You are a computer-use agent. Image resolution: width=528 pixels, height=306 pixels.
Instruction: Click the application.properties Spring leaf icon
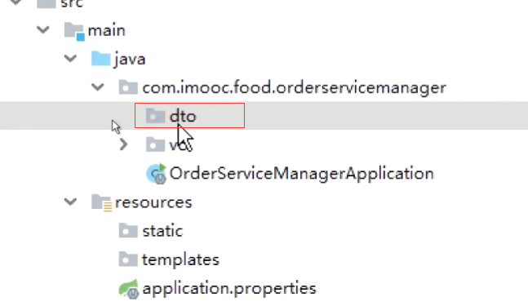point(129,289)
